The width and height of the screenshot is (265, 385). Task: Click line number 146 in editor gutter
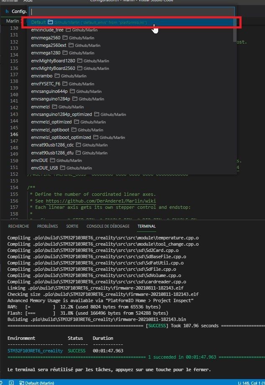pos(14,134)
